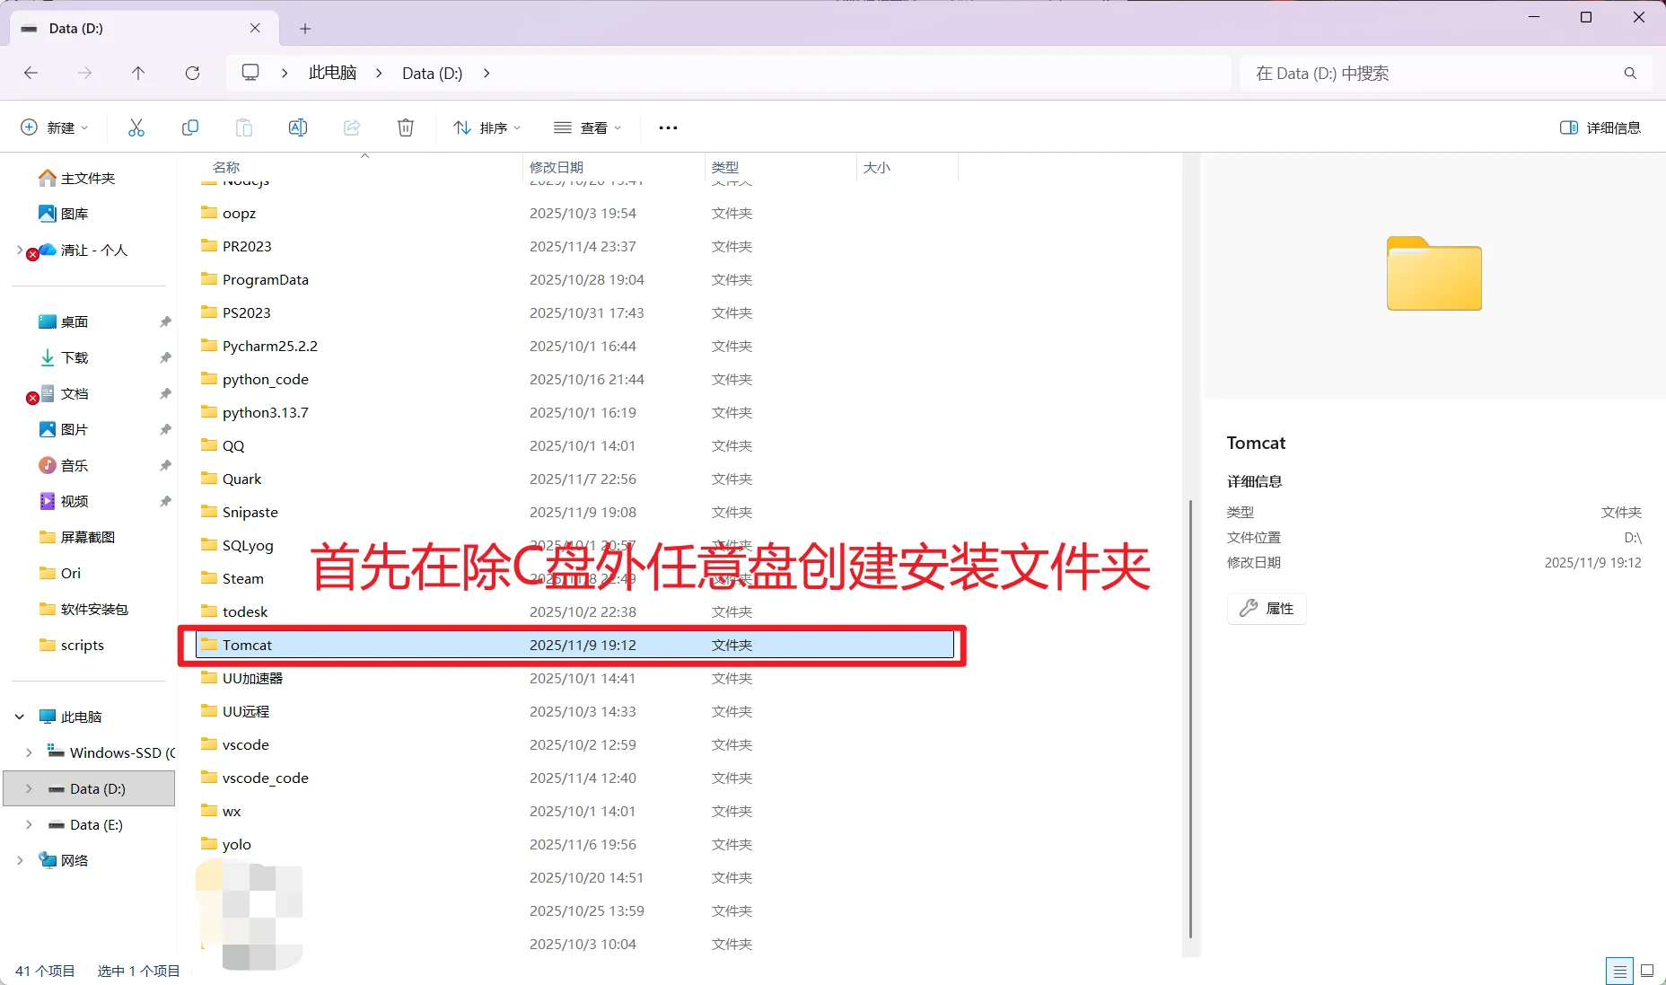The width and height of the screenshot is (1666, 985).
Task: Expand the Data (D:) drive node
Action: 29,788
